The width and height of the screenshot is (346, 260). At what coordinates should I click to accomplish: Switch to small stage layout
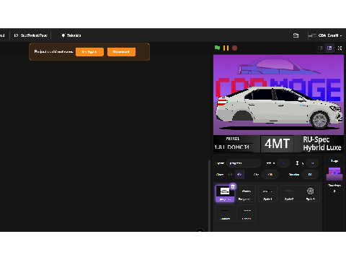(320, 48)
